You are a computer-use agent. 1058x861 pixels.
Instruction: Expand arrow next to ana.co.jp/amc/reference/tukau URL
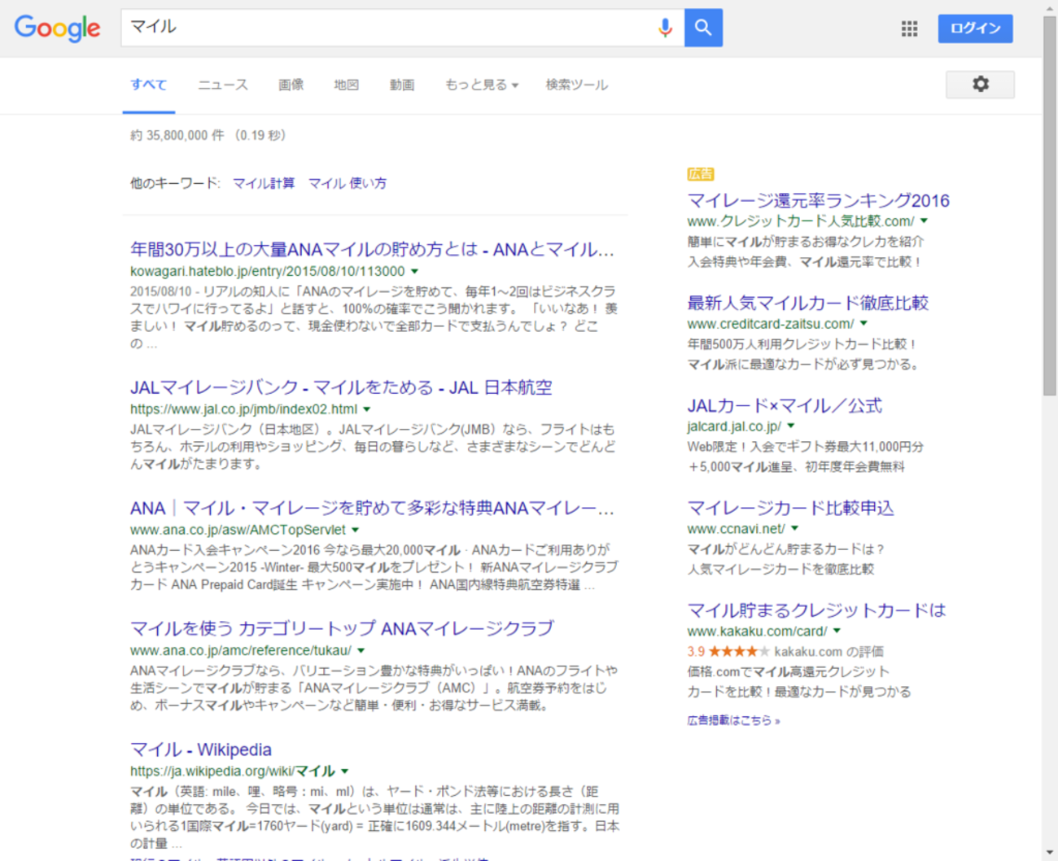coord(361,650)
